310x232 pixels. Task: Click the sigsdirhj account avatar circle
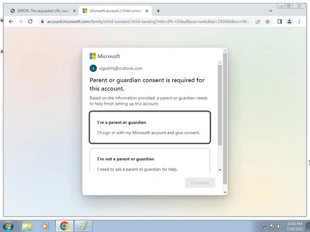tap(93, 68)
